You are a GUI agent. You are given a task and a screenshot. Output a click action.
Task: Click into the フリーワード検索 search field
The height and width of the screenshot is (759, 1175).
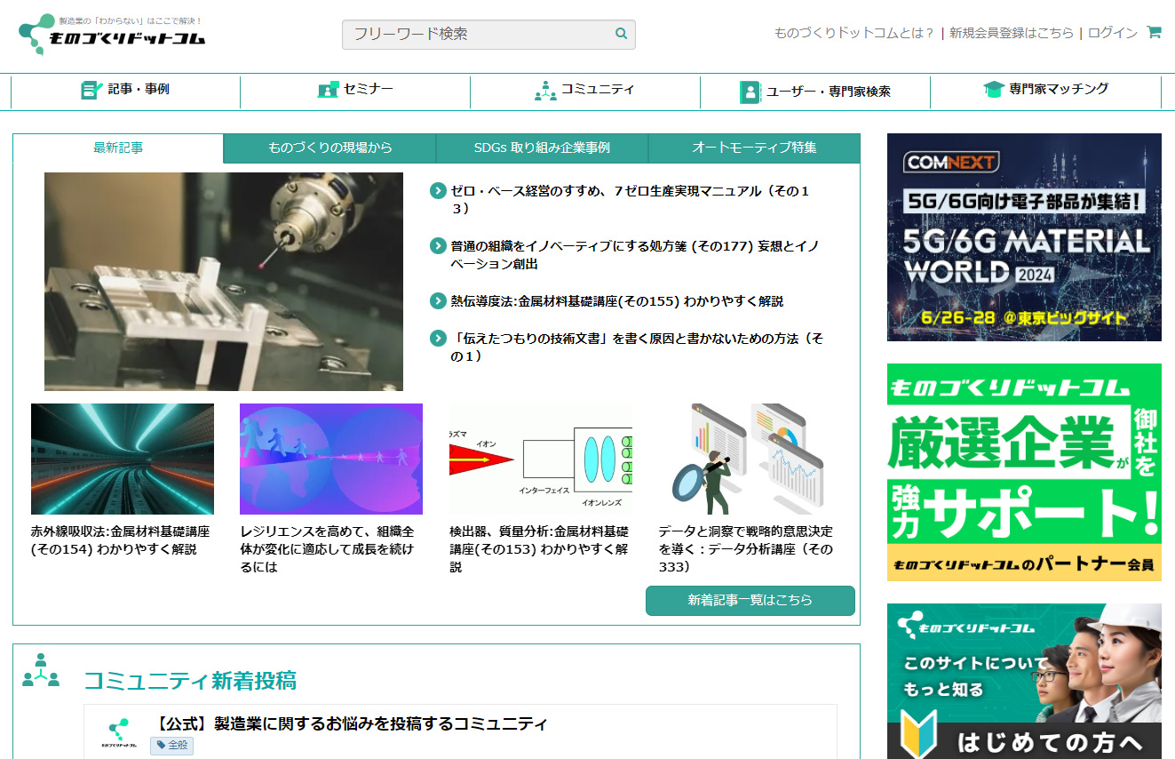click(x=478, y=35)
